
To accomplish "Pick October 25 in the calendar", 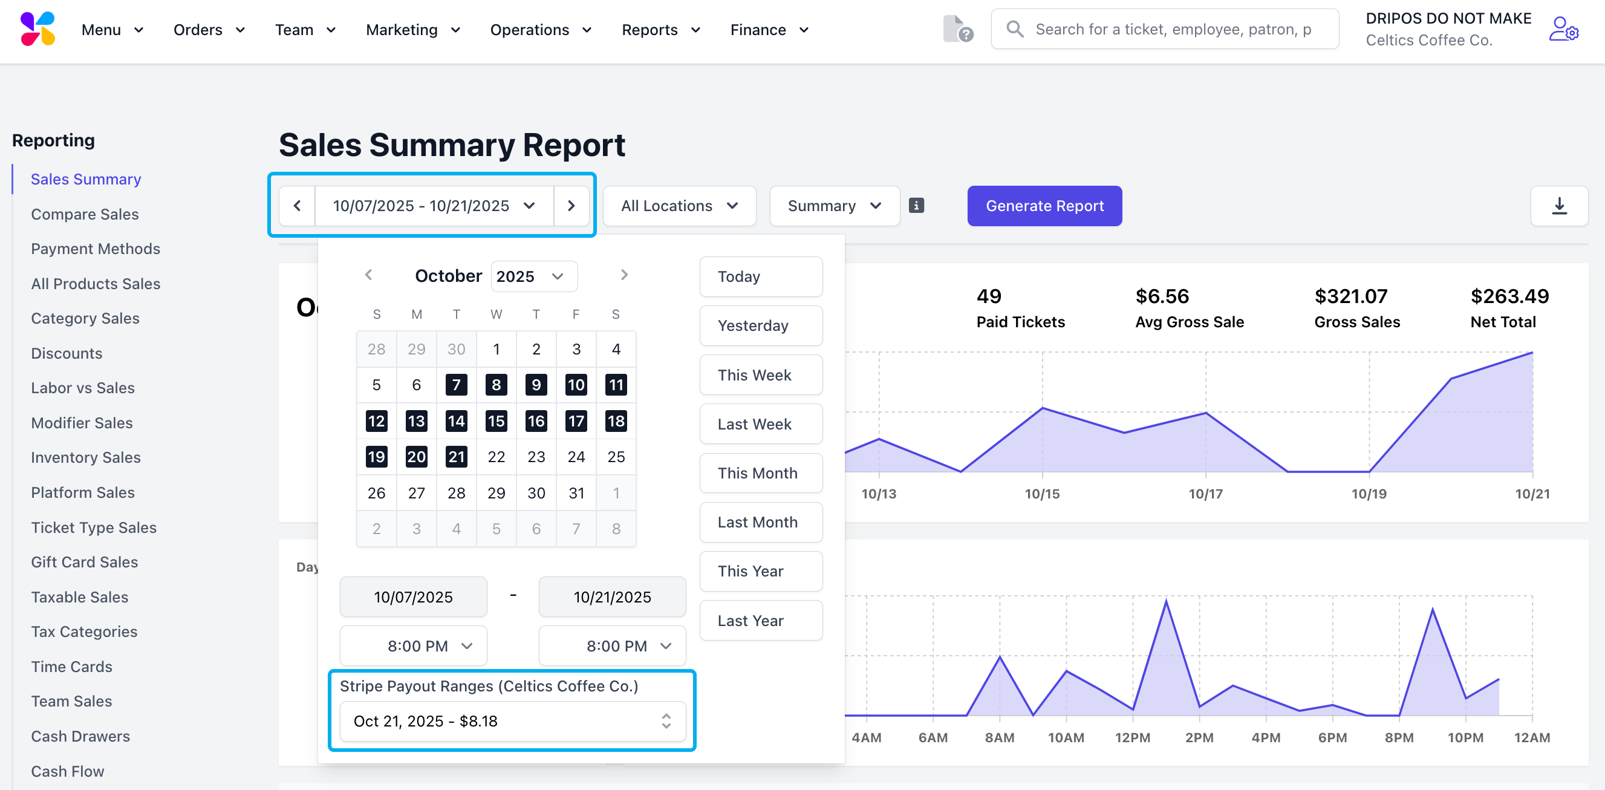I will tap(616, 457).
